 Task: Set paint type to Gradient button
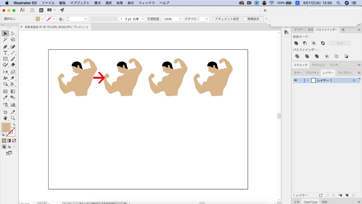[9, 141]
